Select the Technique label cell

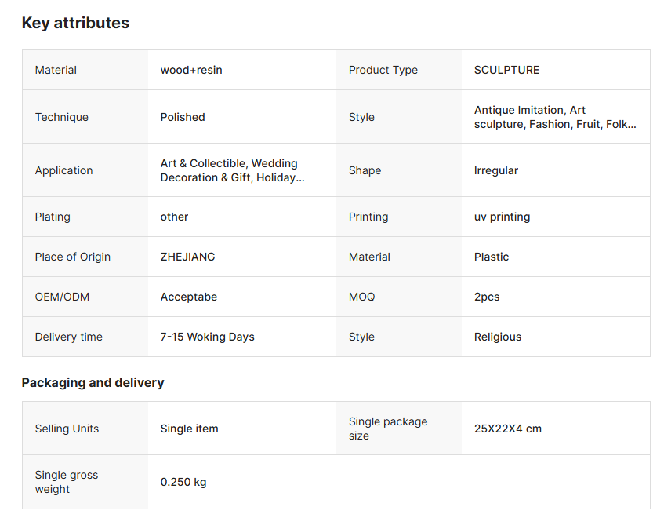[x=61, y=117]
